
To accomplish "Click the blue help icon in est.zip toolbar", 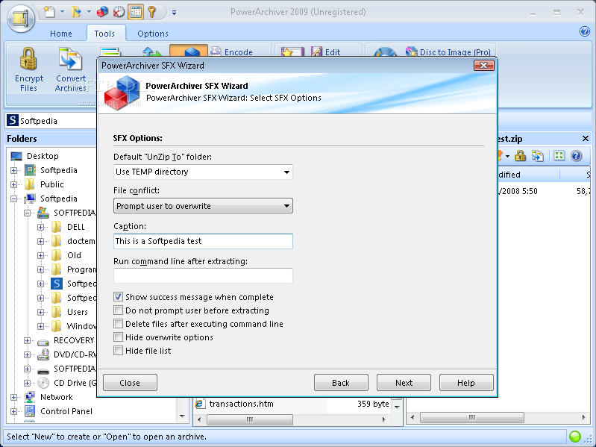I will (x=577, y=156).
